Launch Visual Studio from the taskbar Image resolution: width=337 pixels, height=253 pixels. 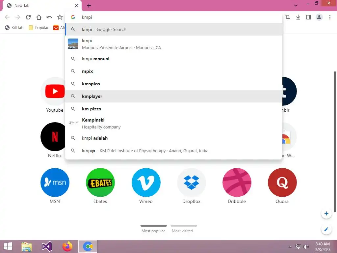pos(47,246)
